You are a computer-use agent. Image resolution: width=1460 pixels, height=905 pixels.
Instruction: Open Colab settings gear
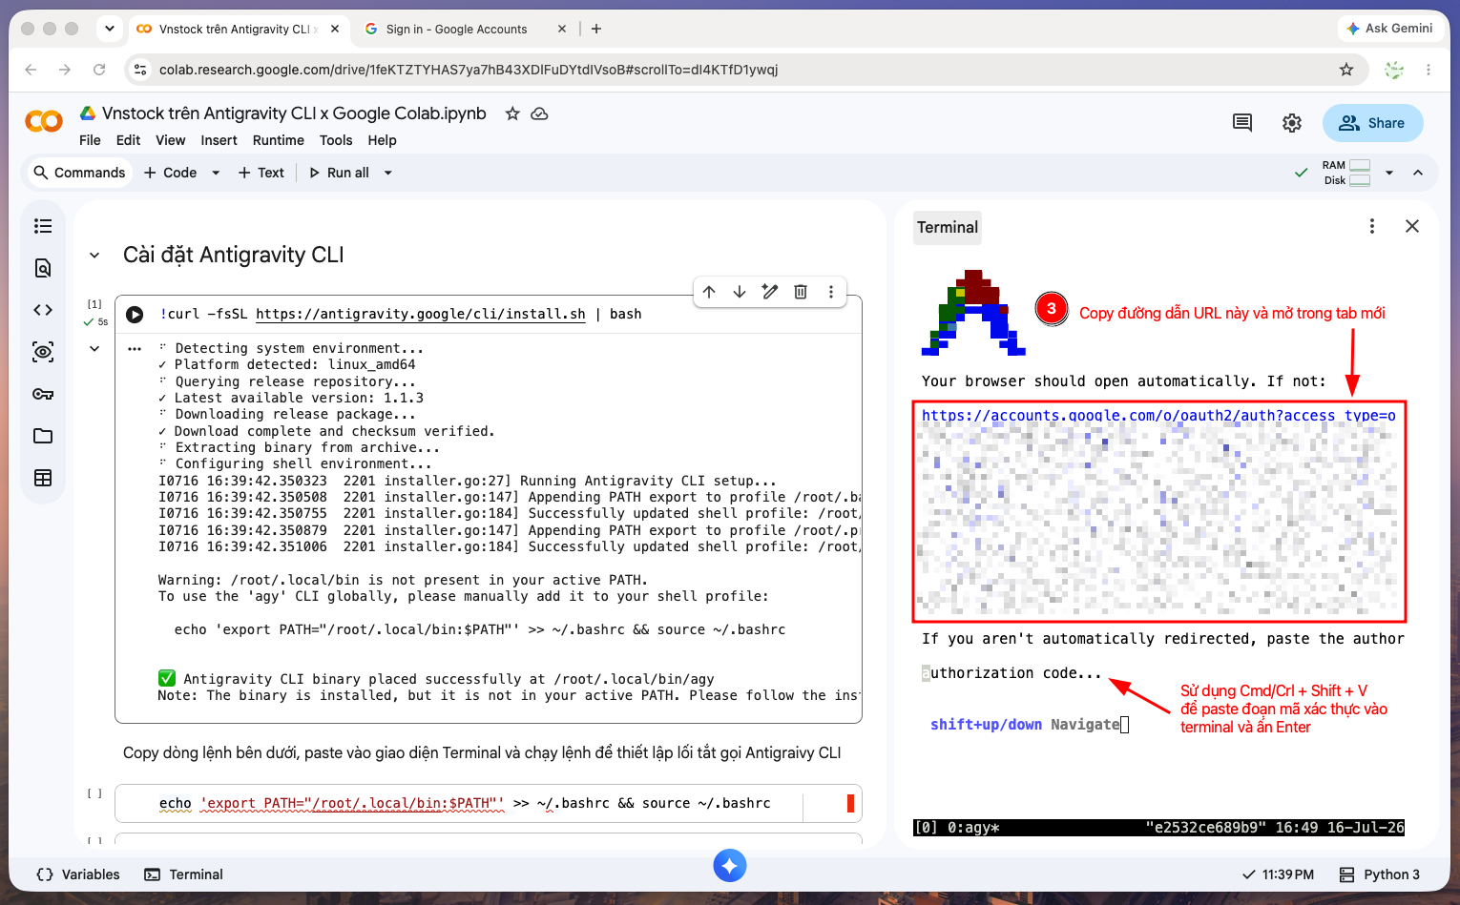[x=1292, y=123]
